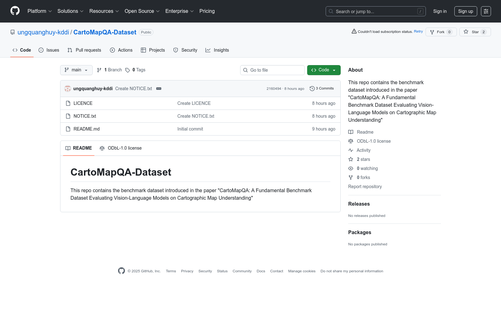501x313 pixels.
Task: Open the latest commit Create NOTICE.txt message
Action: [x=134, y=89]
